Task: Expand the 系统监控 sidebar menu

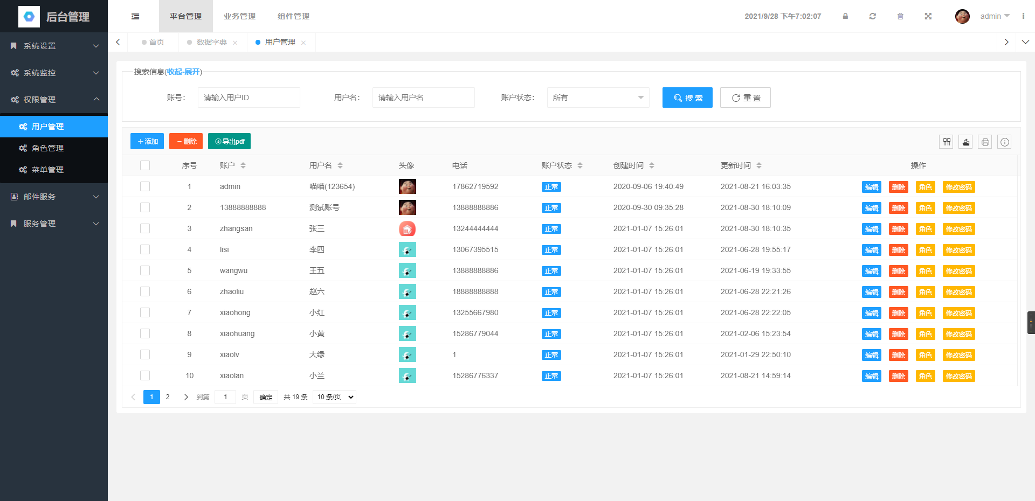Action: [x=54, y=73]
